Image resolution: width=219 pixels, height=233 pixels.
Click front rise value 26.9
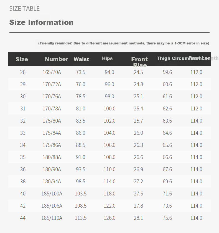[138, 170]
